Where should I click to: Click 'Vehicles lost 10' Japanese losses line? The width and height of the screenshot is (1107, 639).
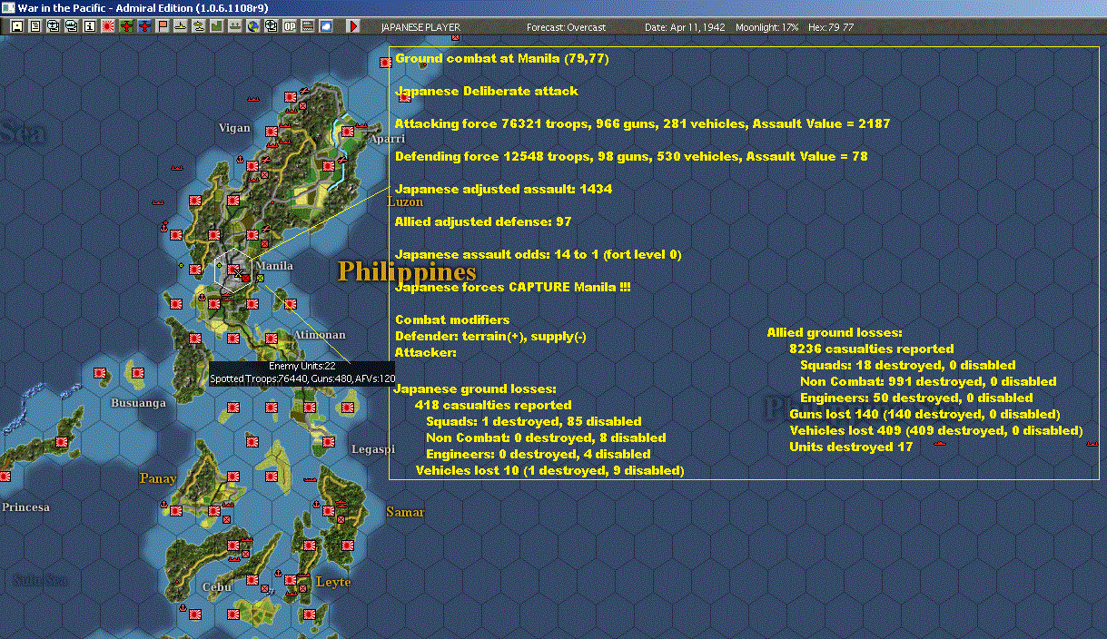pyautogui.click(x=549, y=470)
